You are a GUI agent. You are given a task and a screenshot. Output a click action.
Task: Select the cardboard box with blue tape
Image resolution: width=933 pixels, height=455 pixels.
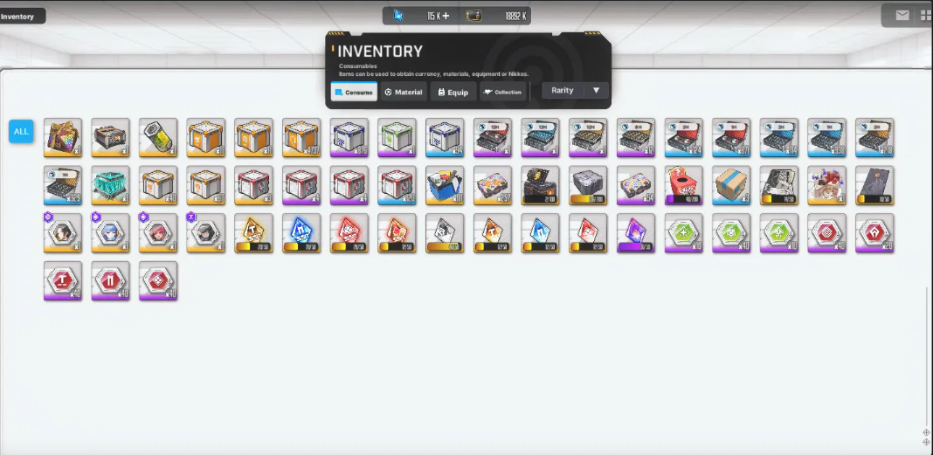coord(731,185)
